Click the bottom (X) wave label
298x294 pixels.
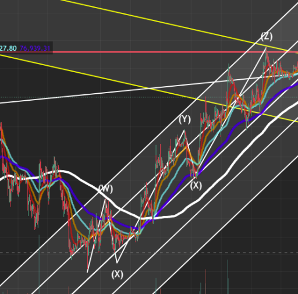(x=117, y=275)
